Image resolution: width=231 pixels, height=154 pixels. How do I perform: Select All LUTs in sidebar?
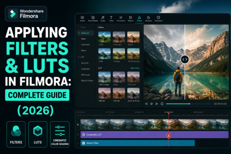click(x=85, y=63)
